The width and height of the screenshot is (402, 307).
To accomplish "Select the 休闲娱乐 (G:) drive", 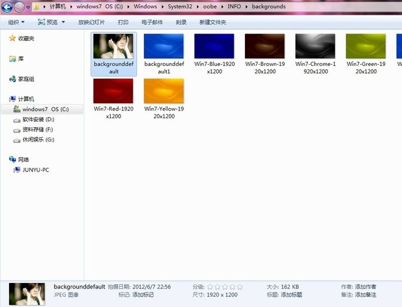I will coord(38,140).
